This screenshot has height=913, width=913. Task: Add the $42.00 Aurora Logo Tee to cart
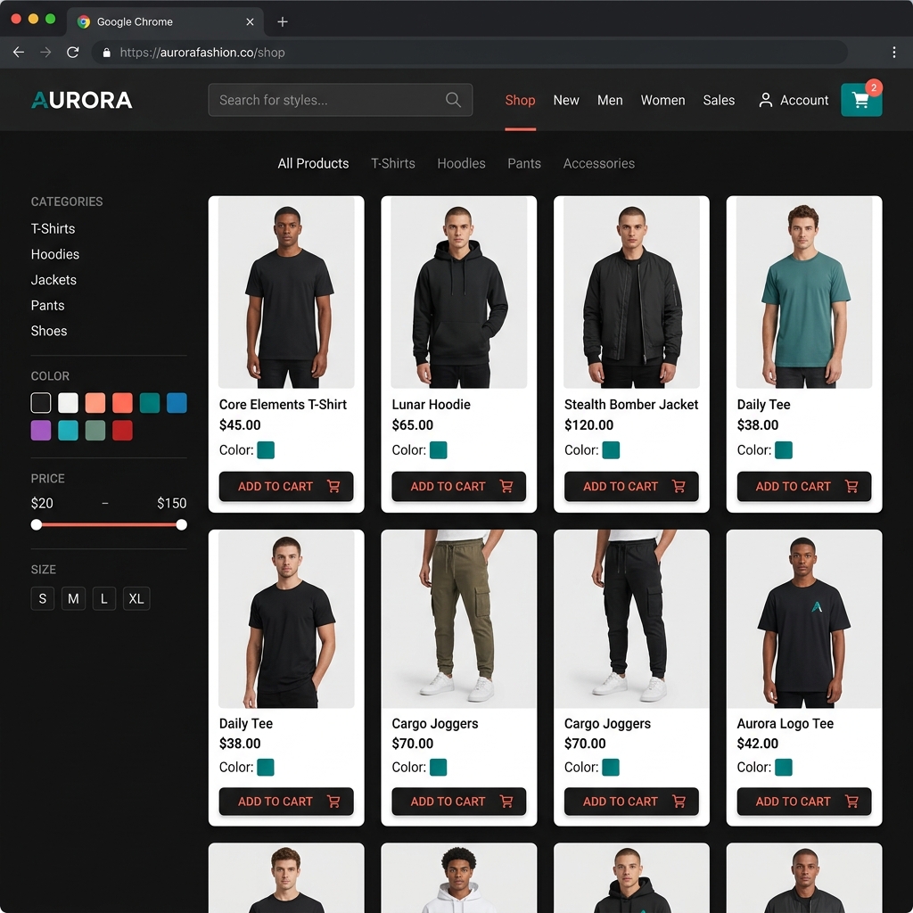click(x=804, y=802)
